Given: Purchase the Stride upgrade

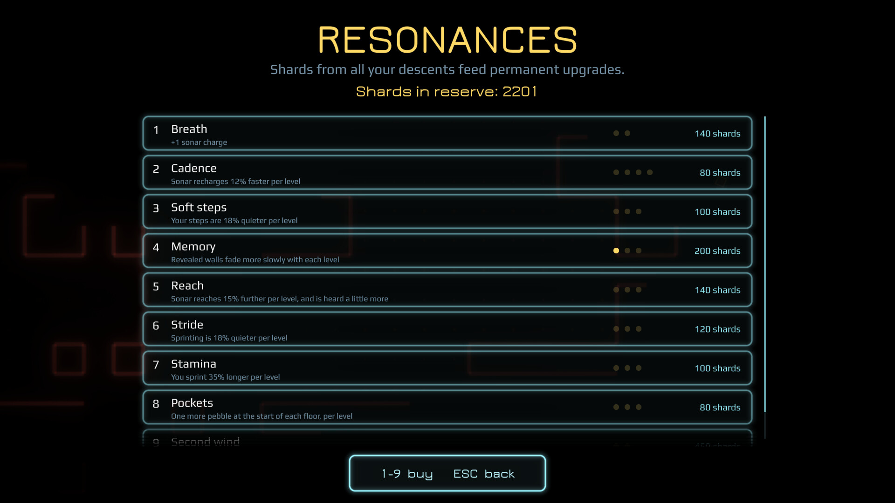Looking at the screenshot, I should click(447, 329).
